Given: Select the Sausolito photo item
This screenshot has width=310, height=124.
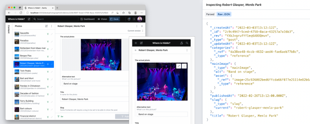Looking at the screenshot, I should [33, 34].
